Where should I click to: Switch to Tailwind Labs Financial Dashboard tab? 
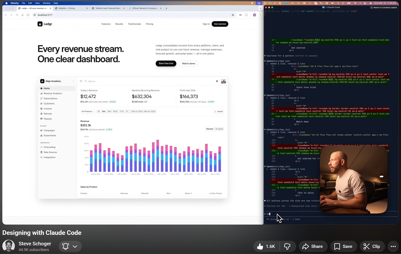coord(108,8)
